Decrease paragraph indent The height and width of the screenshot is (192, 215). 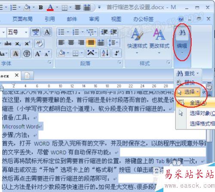[104, 32]
